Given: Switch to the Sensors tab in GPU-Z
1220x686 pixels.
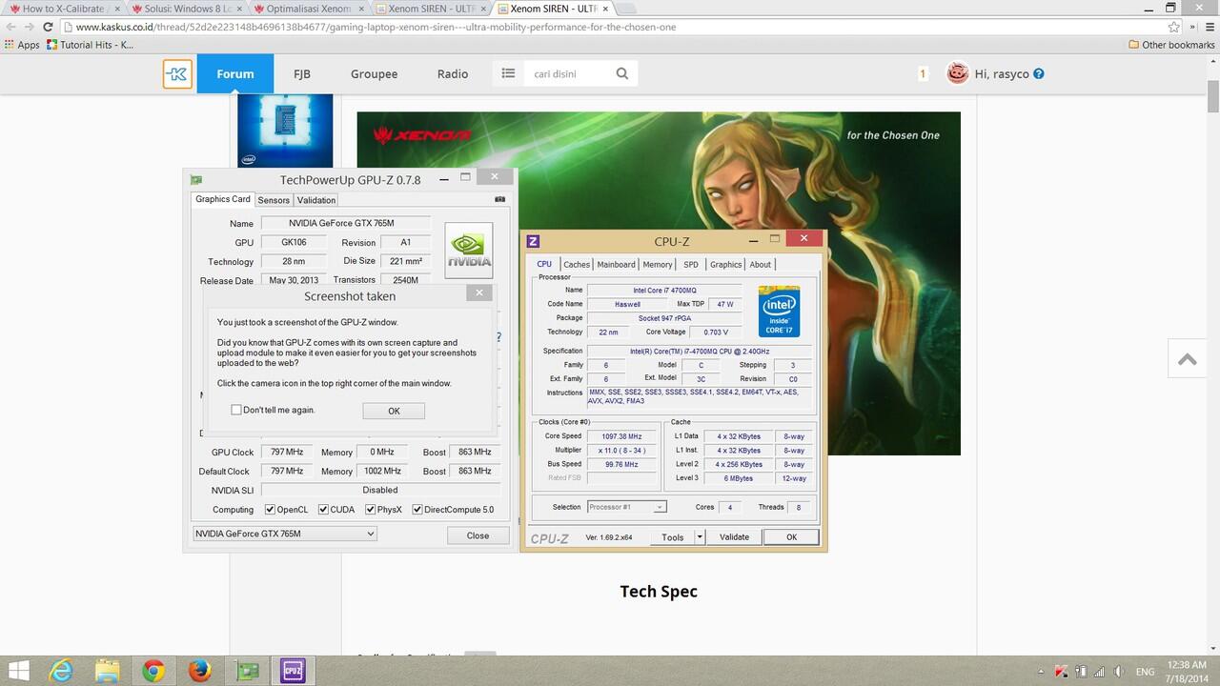Looking at the screenshot, I should (274, 200).
